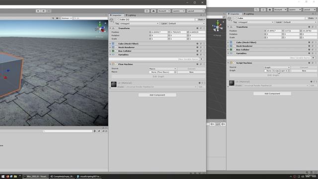The image size is (318, 179).
Task: Toggle Static checkbox for Cube in right window
Action: pyautogui.click(x=307, y=18)
